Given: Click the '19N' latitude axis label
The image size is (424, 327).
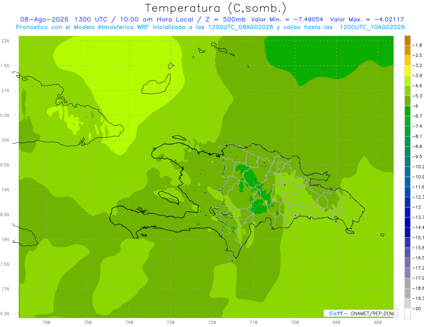Looking at the screenshot, I should point(6,190).
